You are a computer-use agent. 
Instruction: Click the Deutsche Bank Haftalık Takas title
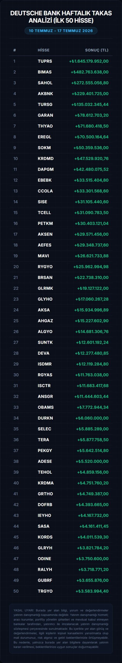point(61,17)
